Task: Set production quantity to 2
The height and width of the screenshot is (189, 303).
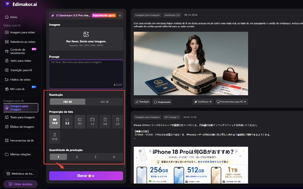Action: 77,157
